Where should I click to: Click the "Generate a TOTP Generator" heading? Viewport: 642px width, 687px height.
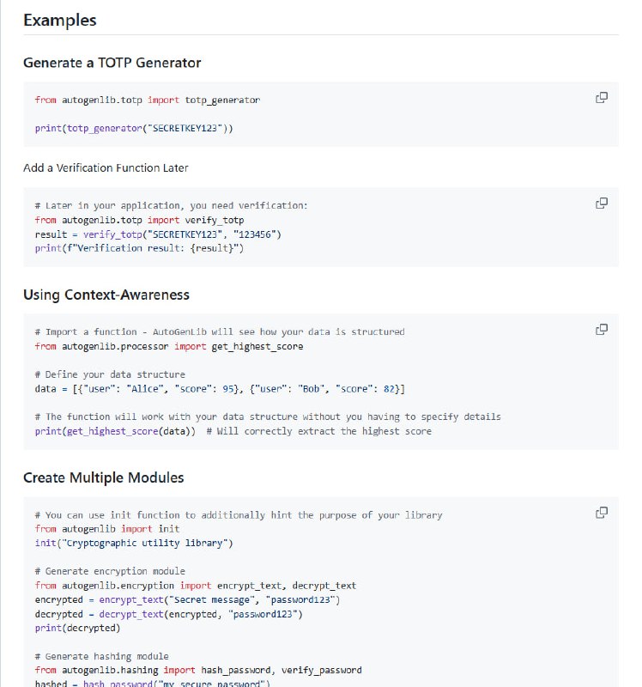tap(112, 63)
